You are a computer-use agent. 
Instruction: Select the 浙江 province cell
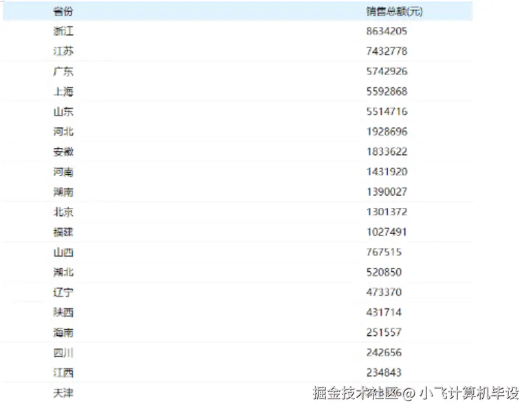point(63,31)
